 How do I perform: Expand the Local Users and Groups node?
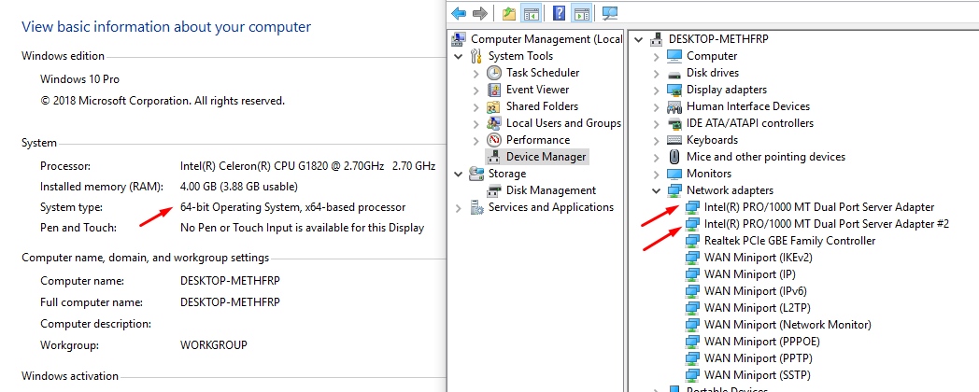tap(476, 123)
